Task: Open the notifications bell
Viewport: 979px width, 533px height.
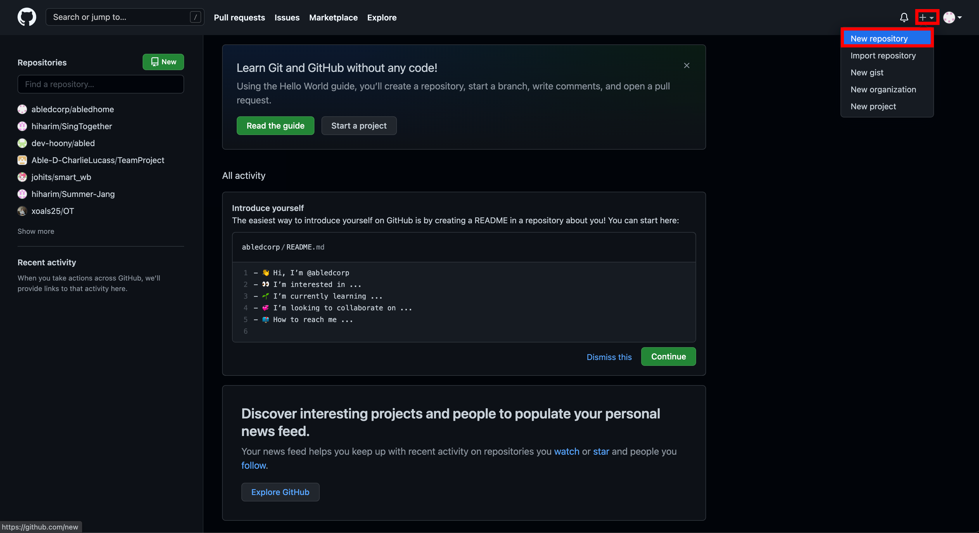Action: click(x=904, y=18)
